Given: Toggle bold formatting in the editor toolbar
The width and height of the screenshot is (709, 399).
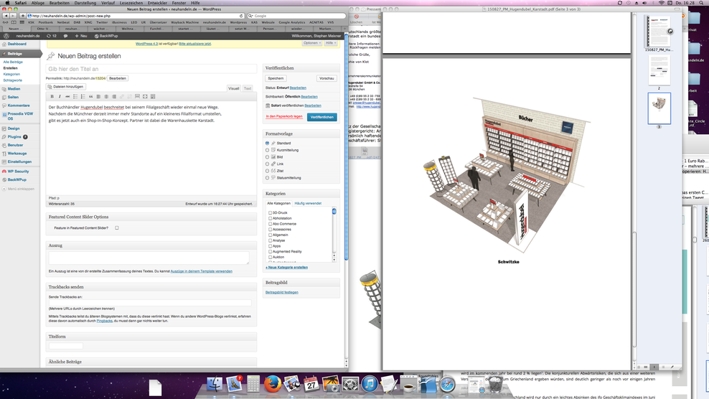Looking at the screenshot, I should [52, 96].
